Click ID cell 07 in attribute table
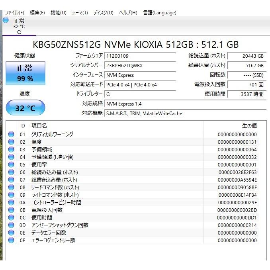This screenshot has height=270, width=270. point(23,180)
